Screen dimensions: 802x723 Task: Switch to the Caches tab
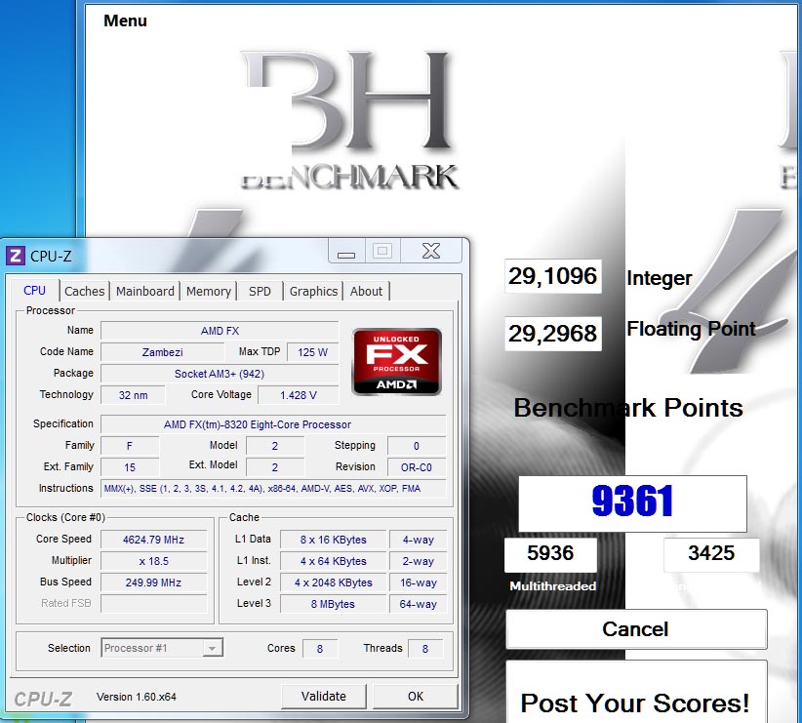click(84, 291)
